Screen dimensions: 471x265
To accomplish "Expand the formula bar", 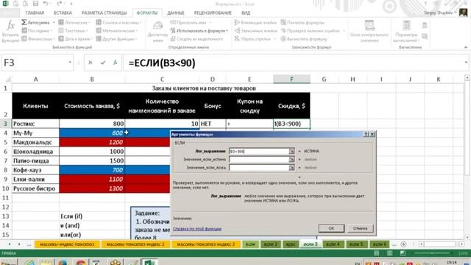I will [x=466, y=63].
